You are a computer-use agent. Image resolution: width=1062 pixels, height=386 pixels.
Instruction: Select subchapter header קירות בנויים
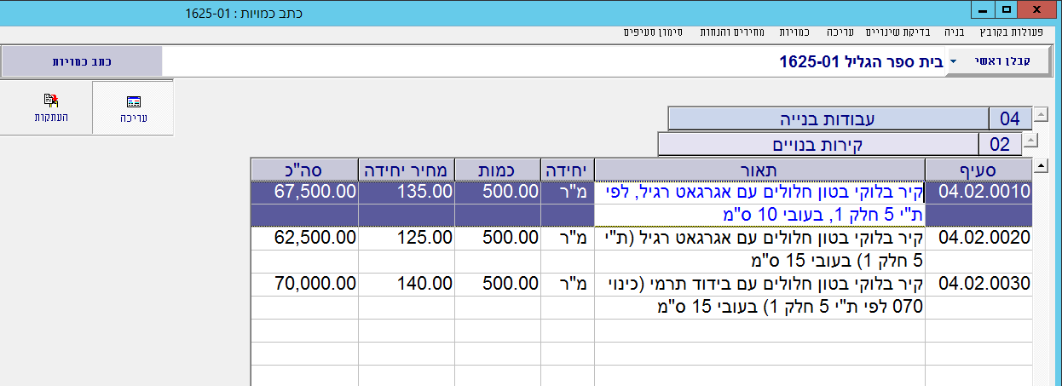(817, 144)
